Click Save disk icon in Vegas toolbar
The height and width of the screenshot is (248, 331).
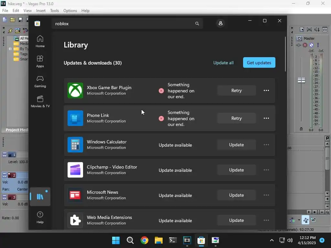(x=20, y=20)
